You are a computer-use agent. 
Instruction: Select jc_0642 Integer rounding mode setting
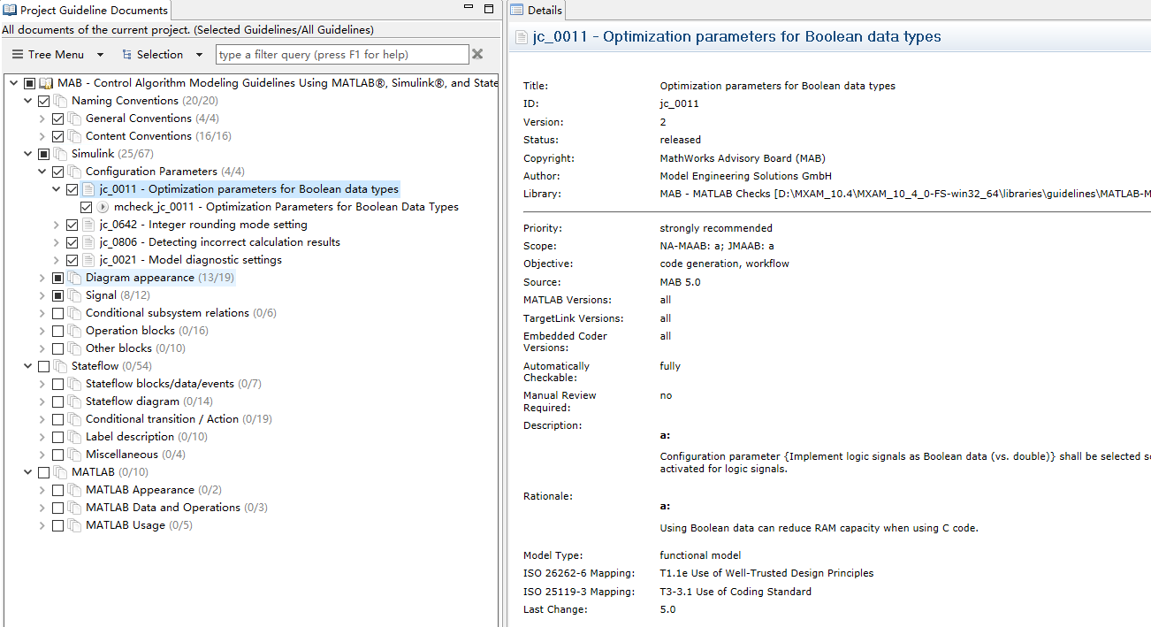pos(203,225)
